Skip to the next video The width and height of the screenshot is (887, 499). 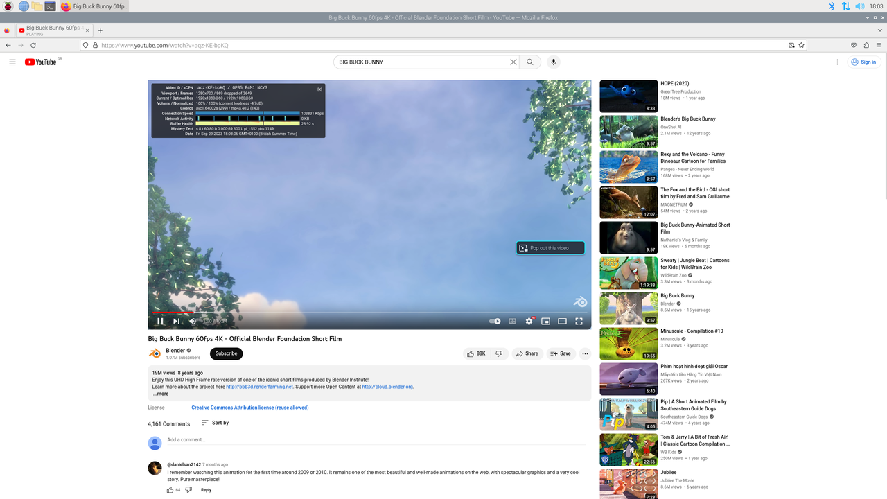click(176, 321)
